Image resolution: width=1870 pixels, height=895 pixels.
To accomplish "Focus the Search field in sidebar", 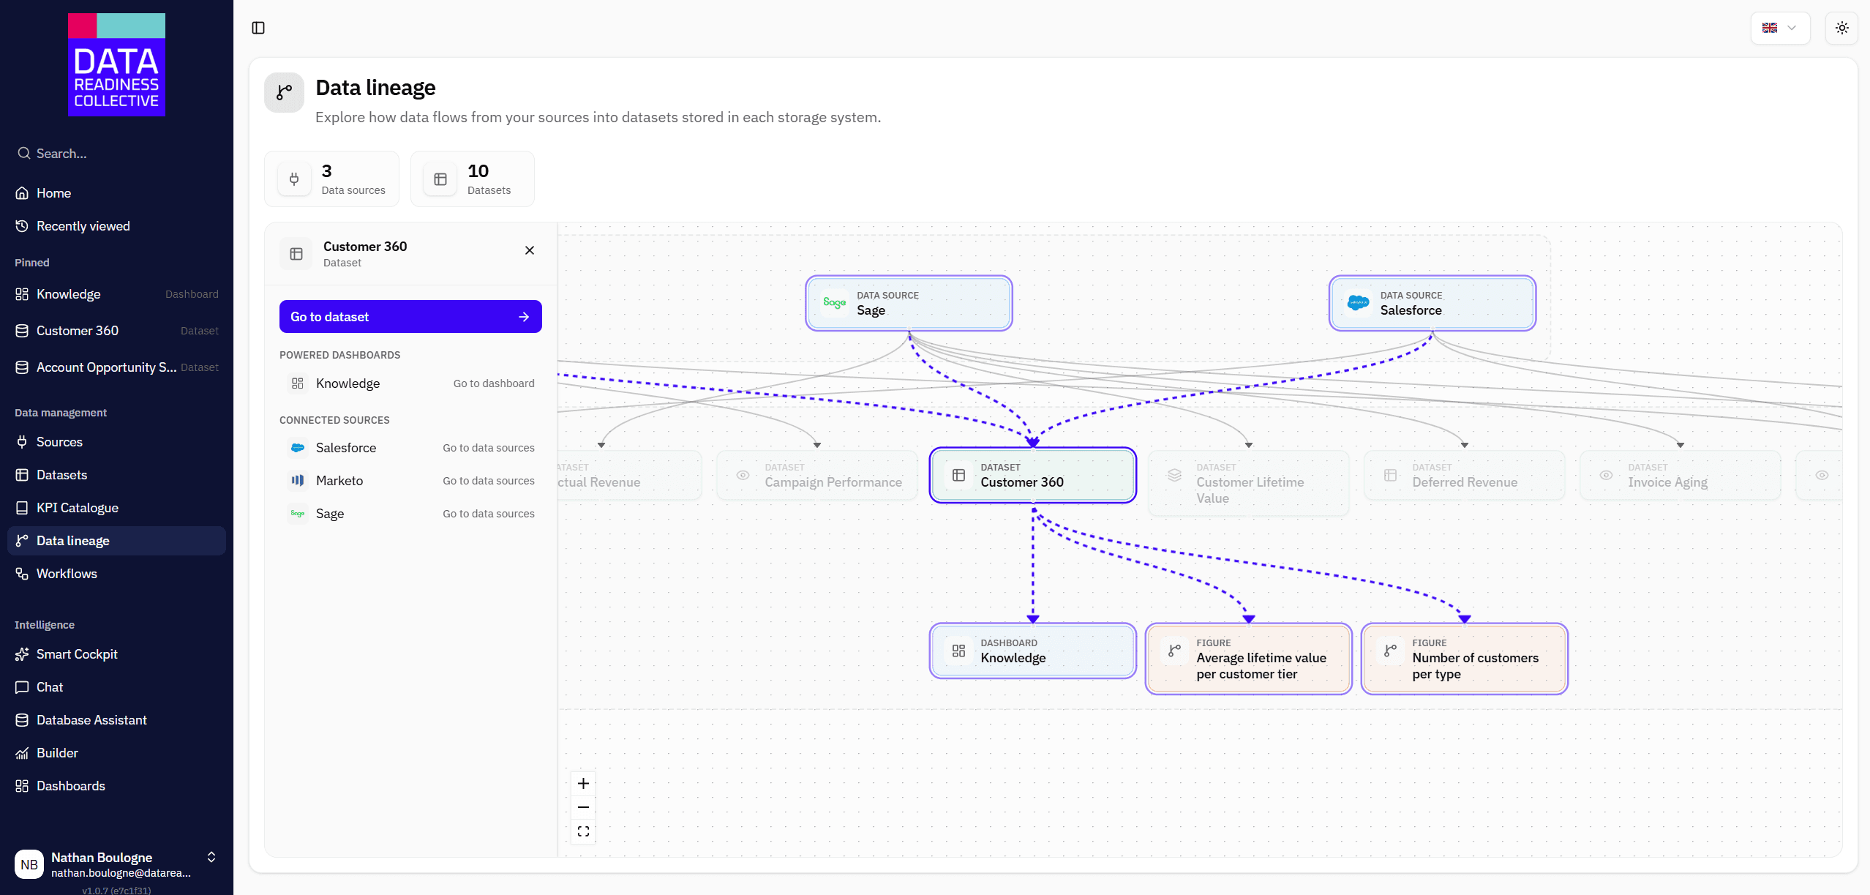I will click(x=116, y=154).
